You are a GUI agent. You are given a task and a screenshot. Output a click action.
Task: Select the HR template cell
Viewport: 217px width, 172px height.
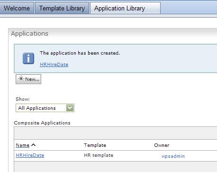99,155
